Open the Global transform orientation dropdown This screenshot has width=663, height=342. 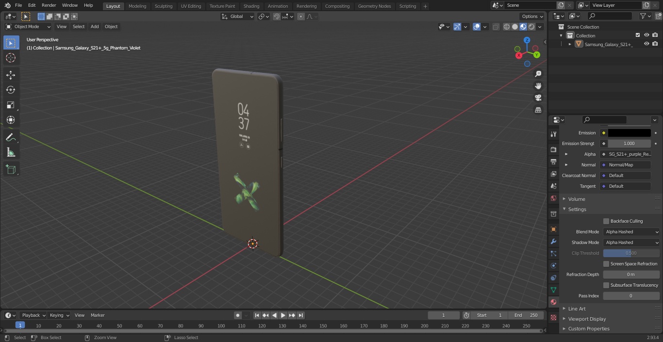(237, 16)
